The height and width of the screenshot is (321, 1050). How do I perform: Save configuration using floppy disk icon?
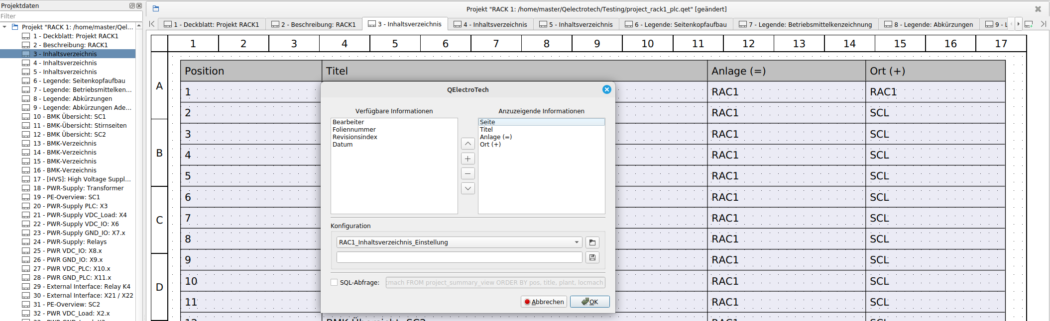pyautogui.click(x=592, y=257)
